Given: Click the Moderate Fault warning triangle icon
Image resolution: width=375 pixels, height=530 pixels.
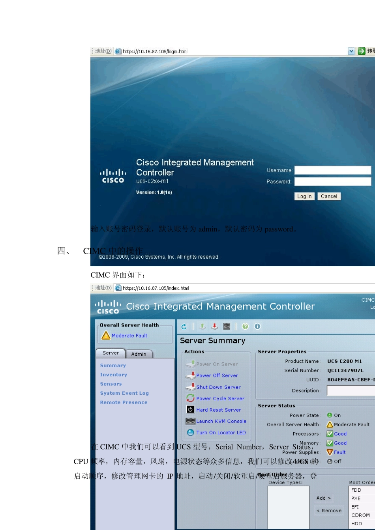Looking at the screenshot, I should (106, 336).
